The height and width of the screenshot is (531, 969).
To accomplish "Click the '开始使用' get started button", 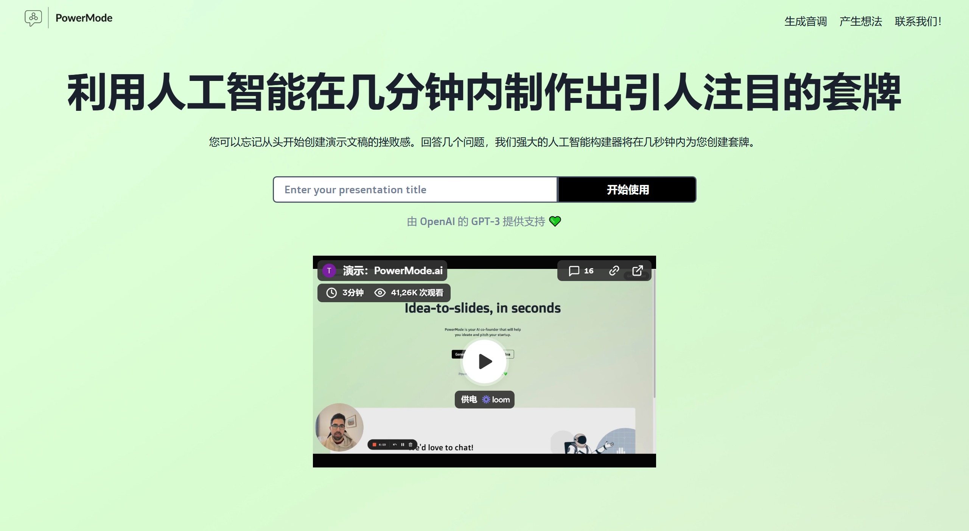I will pyautogui.click(x=627, y=189).
